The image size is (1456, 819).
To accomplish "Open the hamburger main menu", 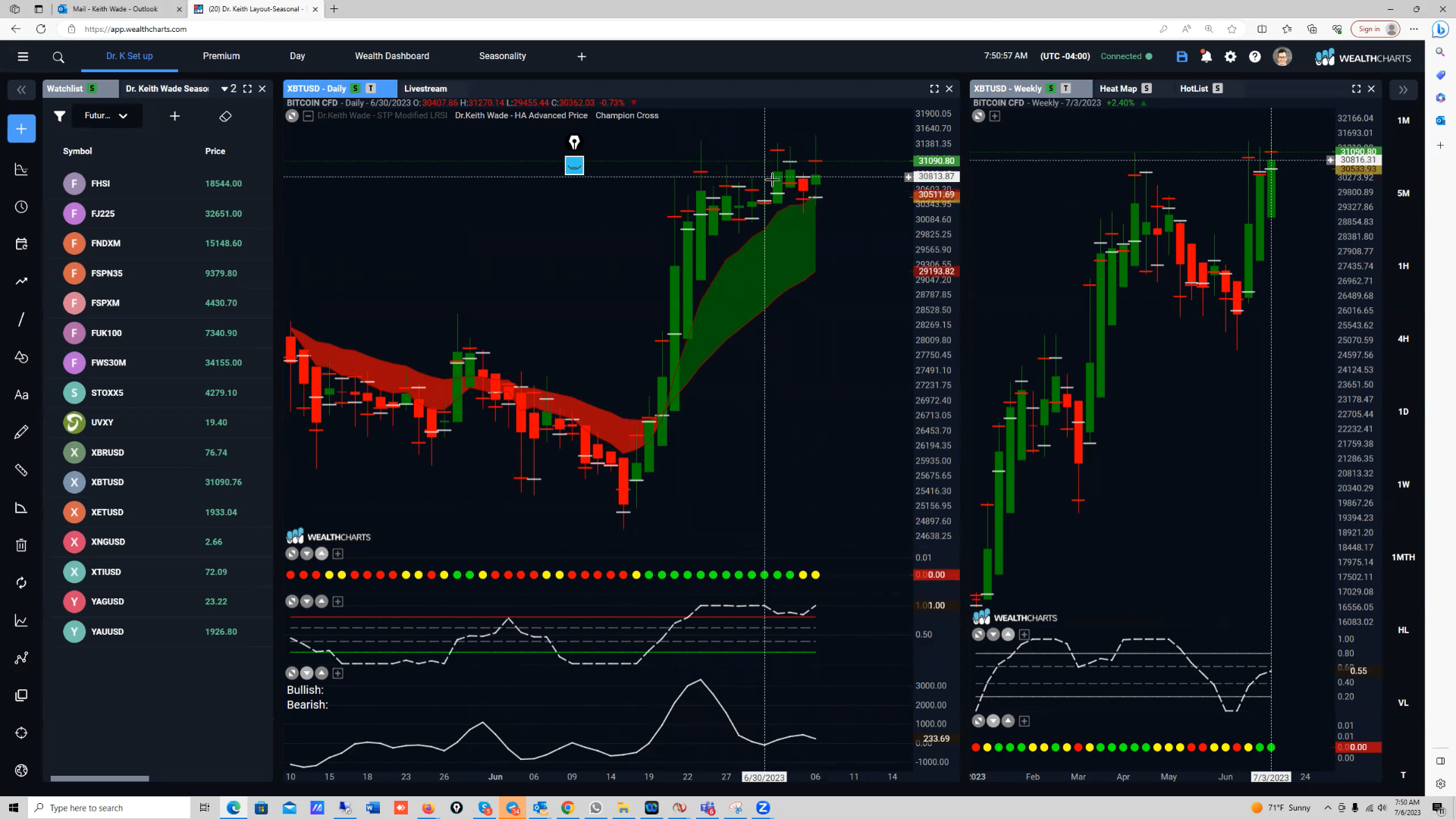I will click(23, 56).
